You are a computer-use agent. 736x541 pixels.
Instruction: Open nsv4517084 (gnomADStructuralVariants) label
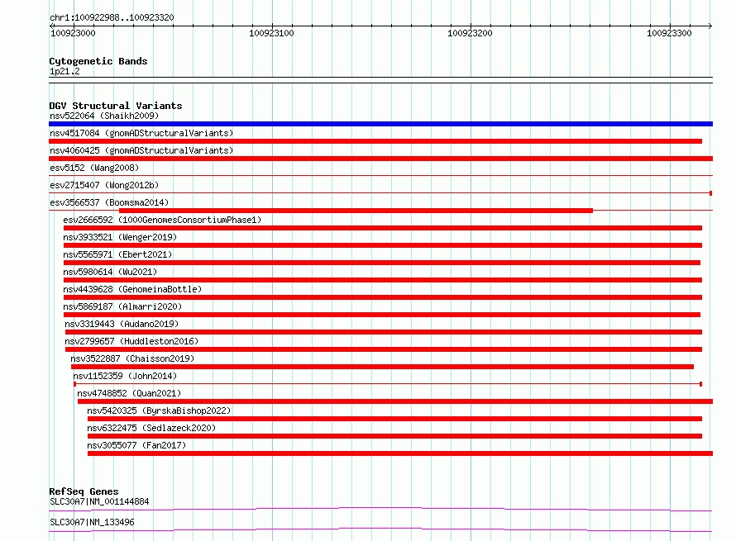tap(141, 133)
